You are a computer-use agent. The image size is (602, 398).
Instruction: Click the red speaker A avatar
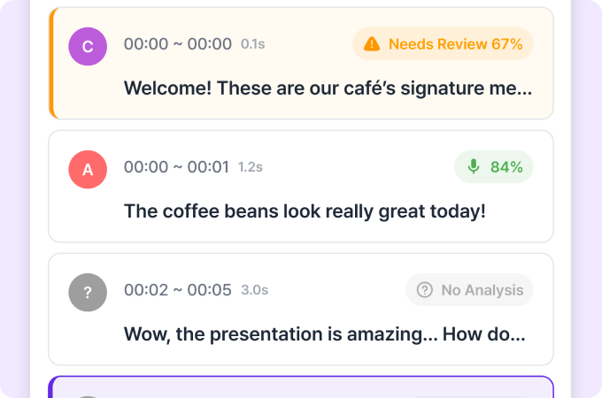(88, 169)
